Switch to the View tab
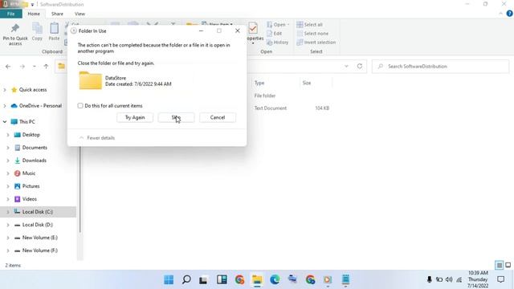The height and width of the screenshot is (289, 514). point(80,14)
